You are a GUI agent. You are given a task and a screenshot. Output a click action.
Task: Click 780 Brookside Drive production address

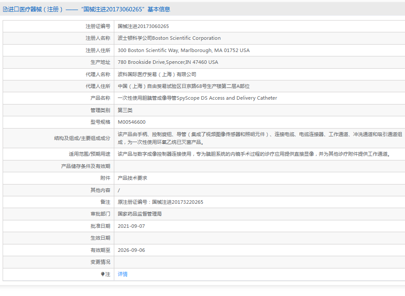[x=168, y=62]
